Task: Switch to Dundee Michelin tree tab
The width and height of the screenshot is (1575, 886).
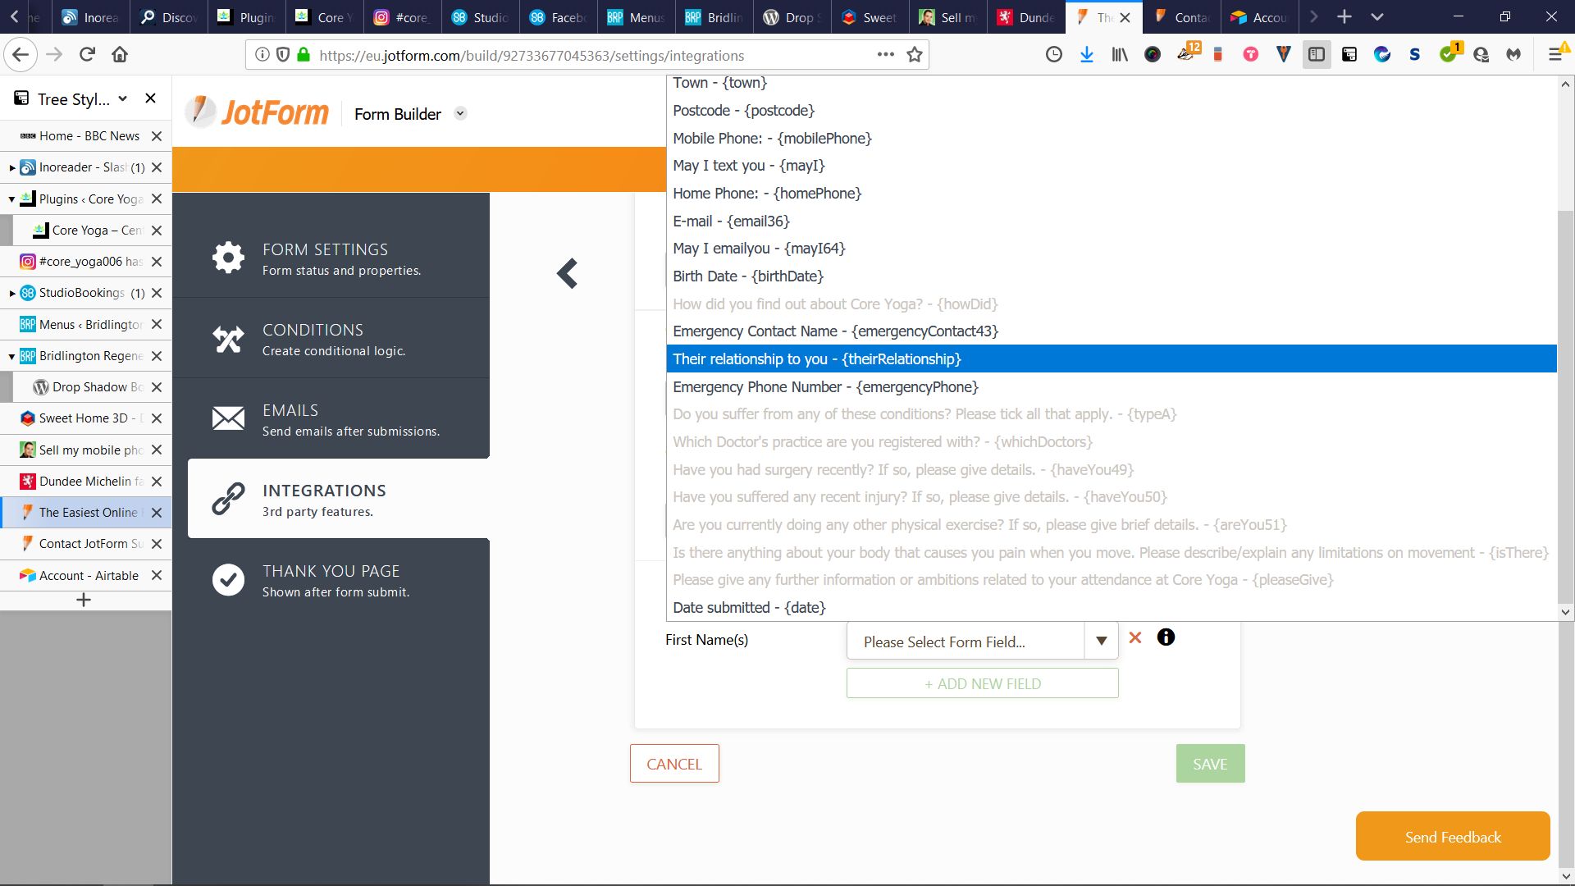Action: [x=85, y=482]
